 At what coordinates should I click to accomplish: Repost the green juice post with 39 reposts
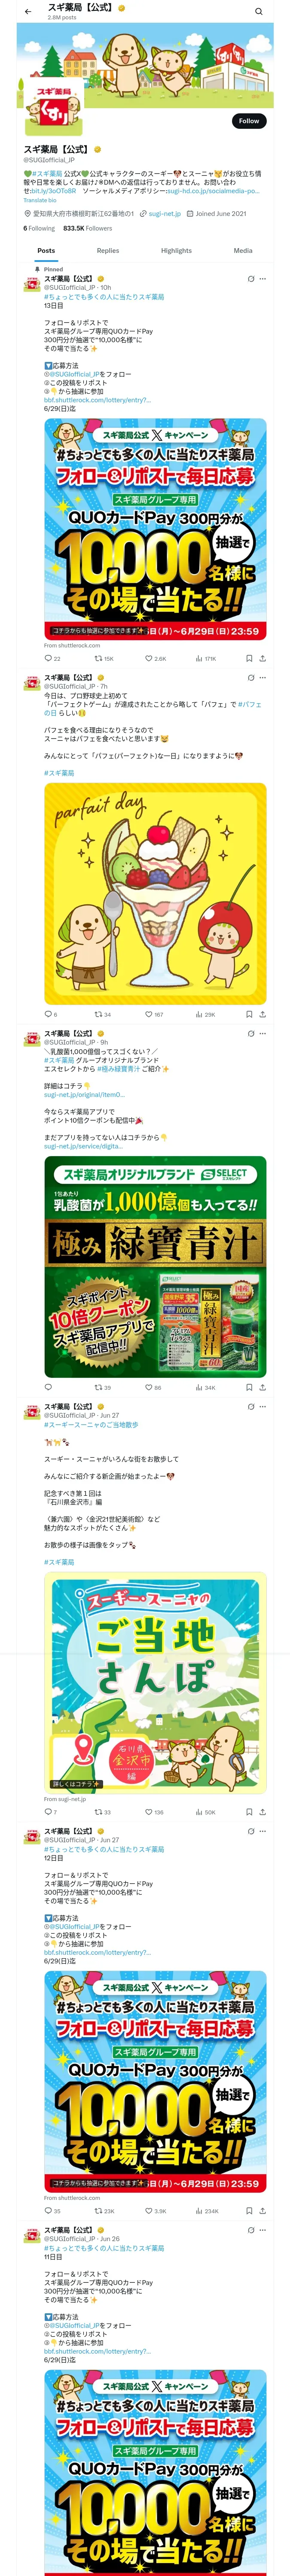click(102, 1387)
